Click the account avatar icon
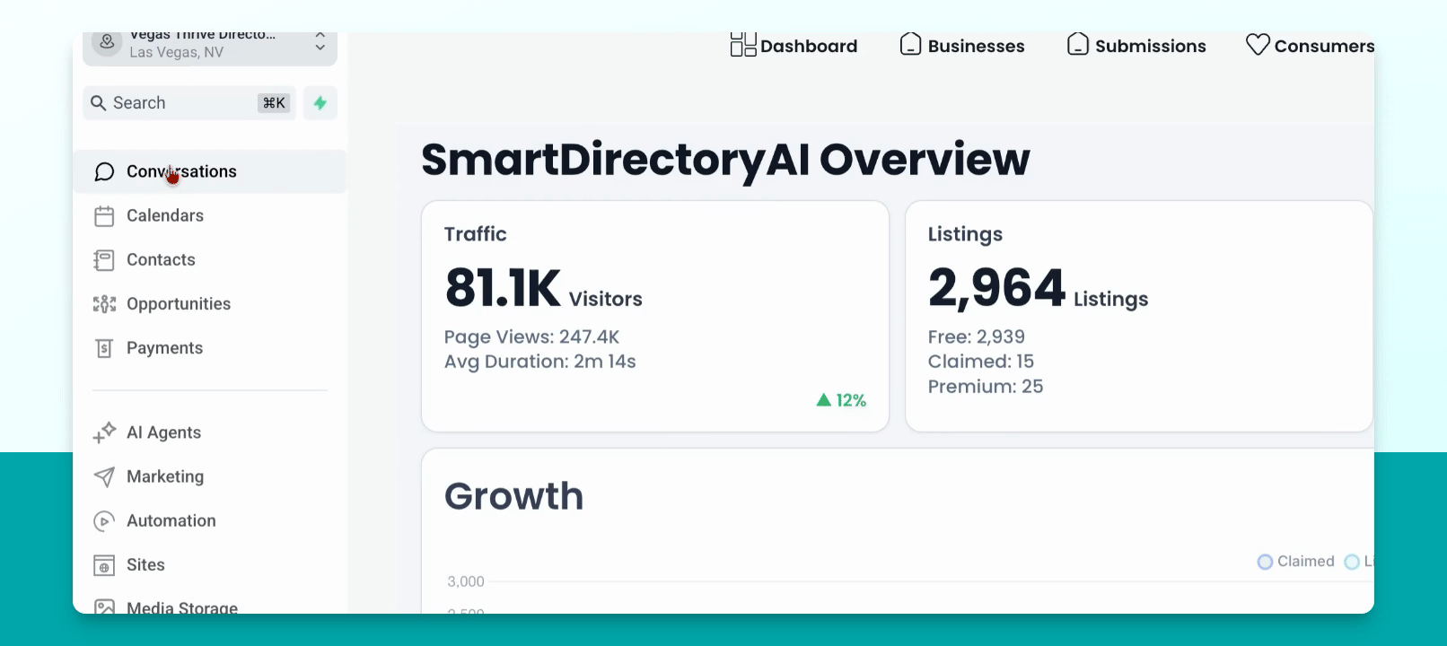The height and width of the screenshot is (646, 1447). point(107,42)
